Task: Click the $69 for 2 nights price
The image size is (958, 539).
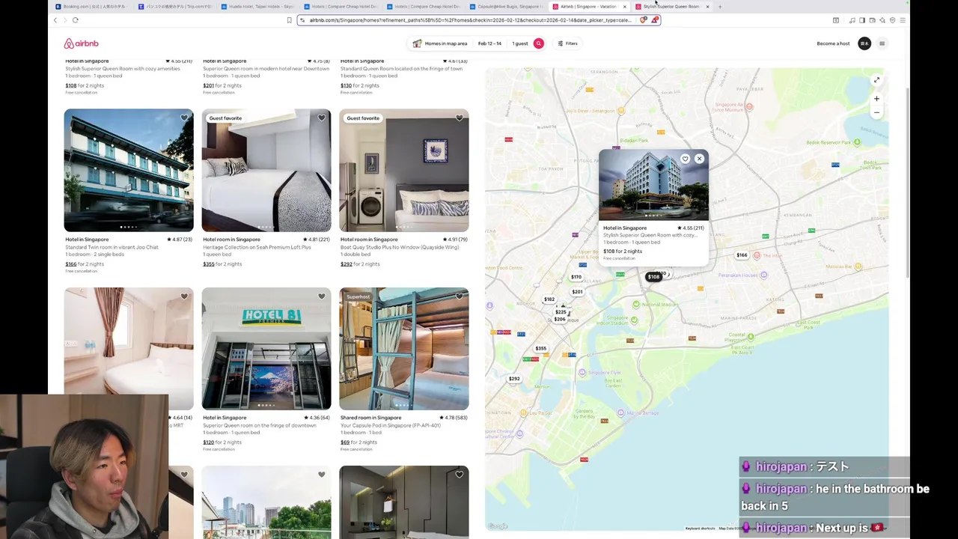Action: (359, 442)
